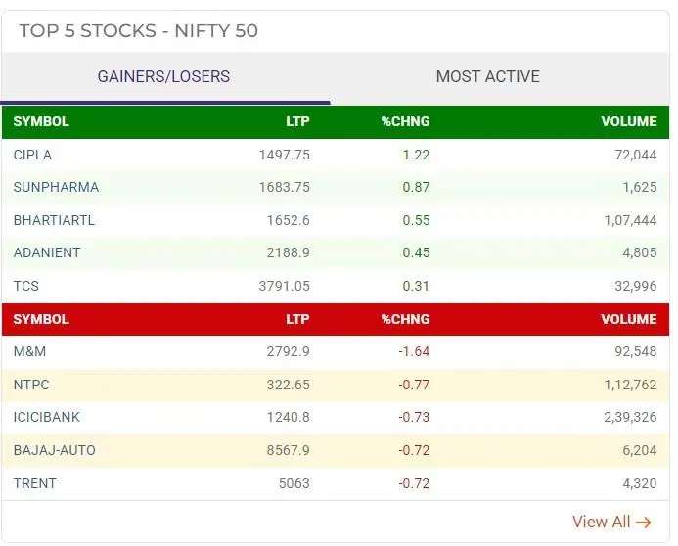Click the gainers SYMBOL column header
The image size is (678, 546).
click(x=41, y=122)
